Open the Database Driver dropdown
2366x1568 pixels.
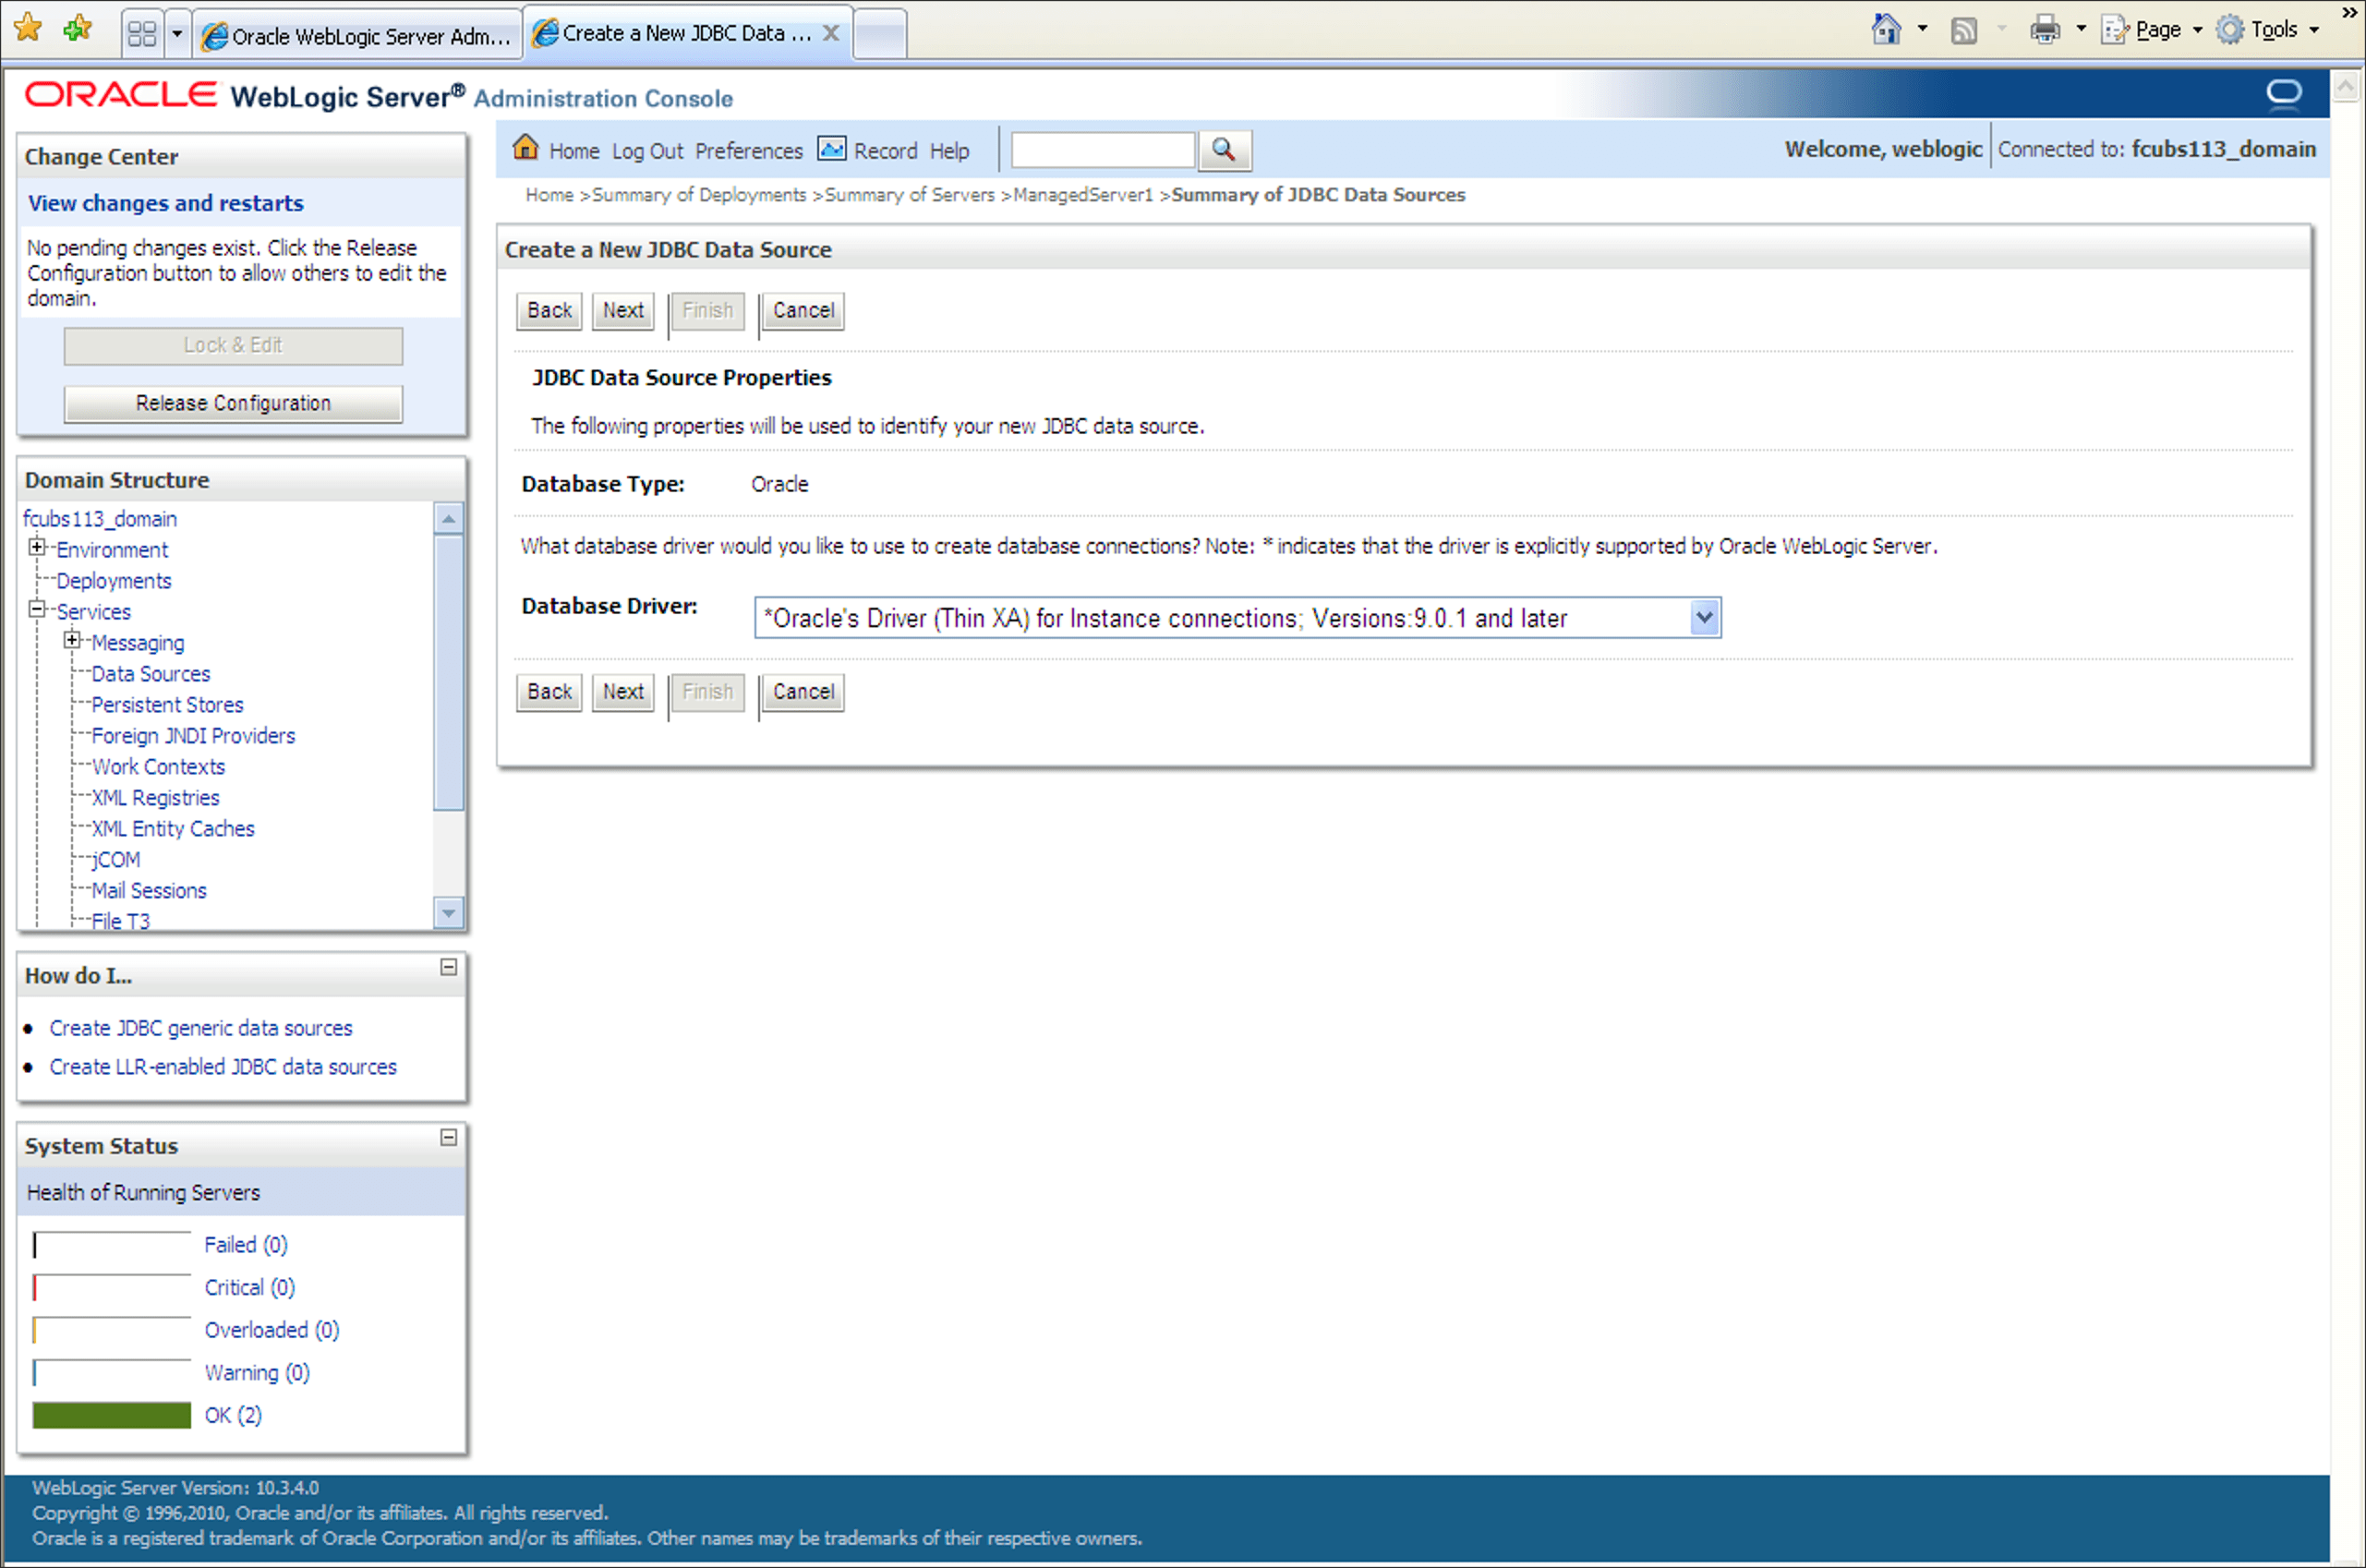[1704, 618]
